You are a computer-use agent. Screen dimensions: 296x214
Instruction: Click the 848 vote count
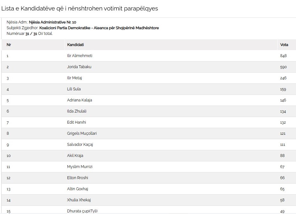tap(283, 56)
